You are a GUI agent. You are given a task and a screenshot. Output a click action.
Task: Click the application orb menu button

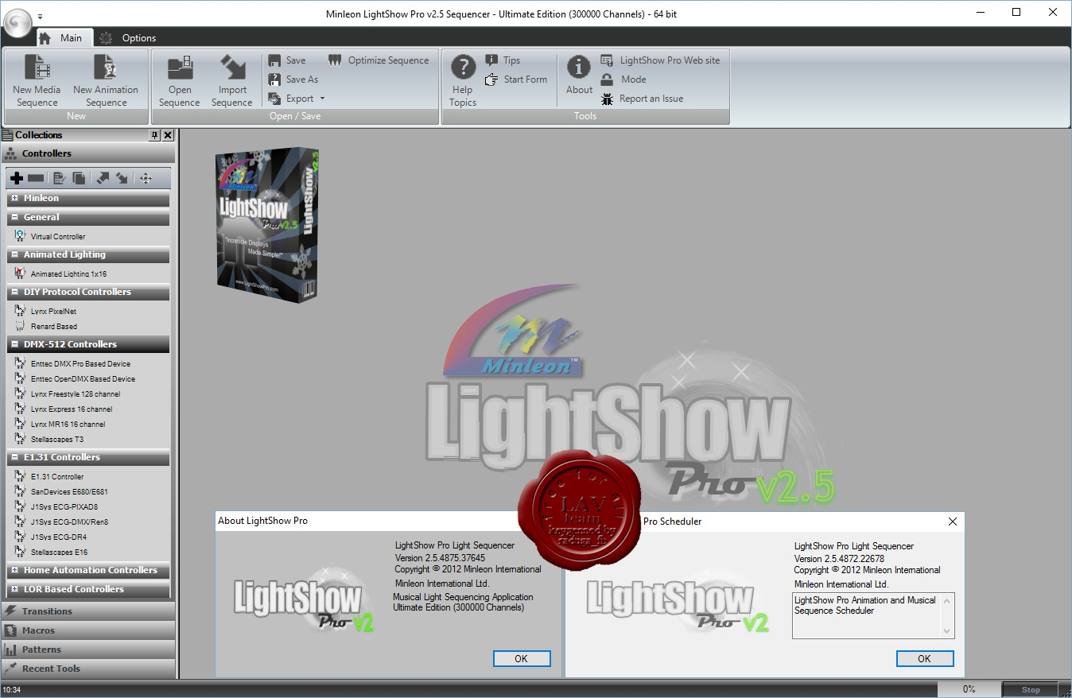click(17, 21)
